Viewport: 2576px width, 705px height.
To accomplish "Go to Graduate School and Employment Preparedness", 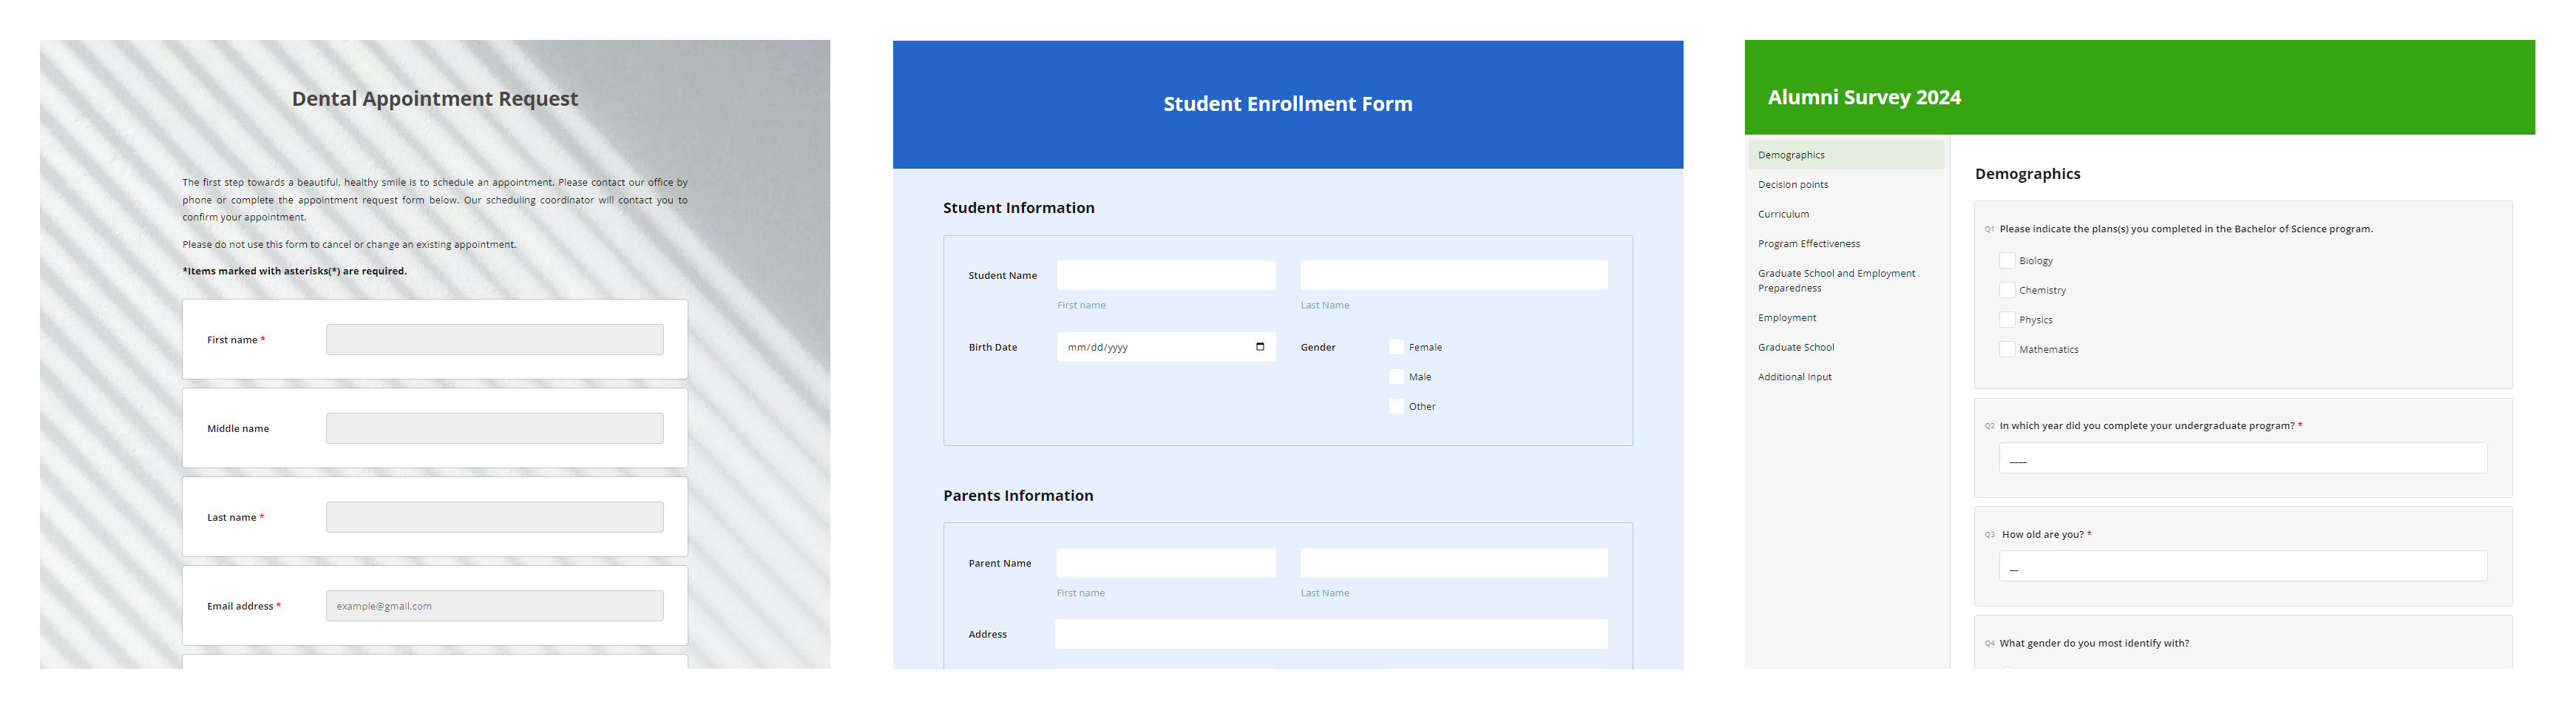I will click(1836, 280).
